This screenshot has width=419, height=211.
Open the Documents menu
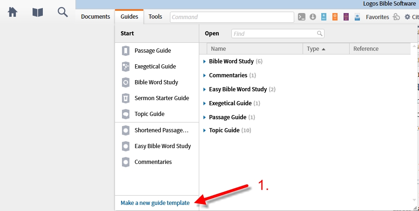pyautogui.click(x=95, y=17)
